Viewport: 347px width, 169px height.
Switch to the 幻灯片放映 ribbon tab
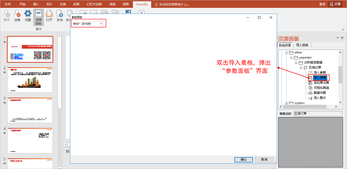[94, 4]
